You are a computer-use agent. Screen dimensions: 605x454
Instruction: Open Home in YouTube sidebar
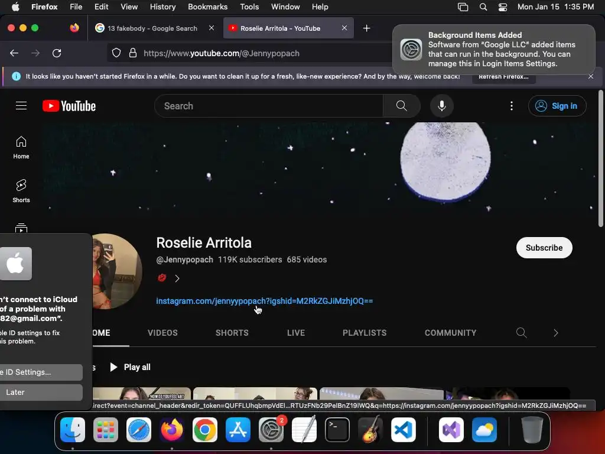[21, 147]
